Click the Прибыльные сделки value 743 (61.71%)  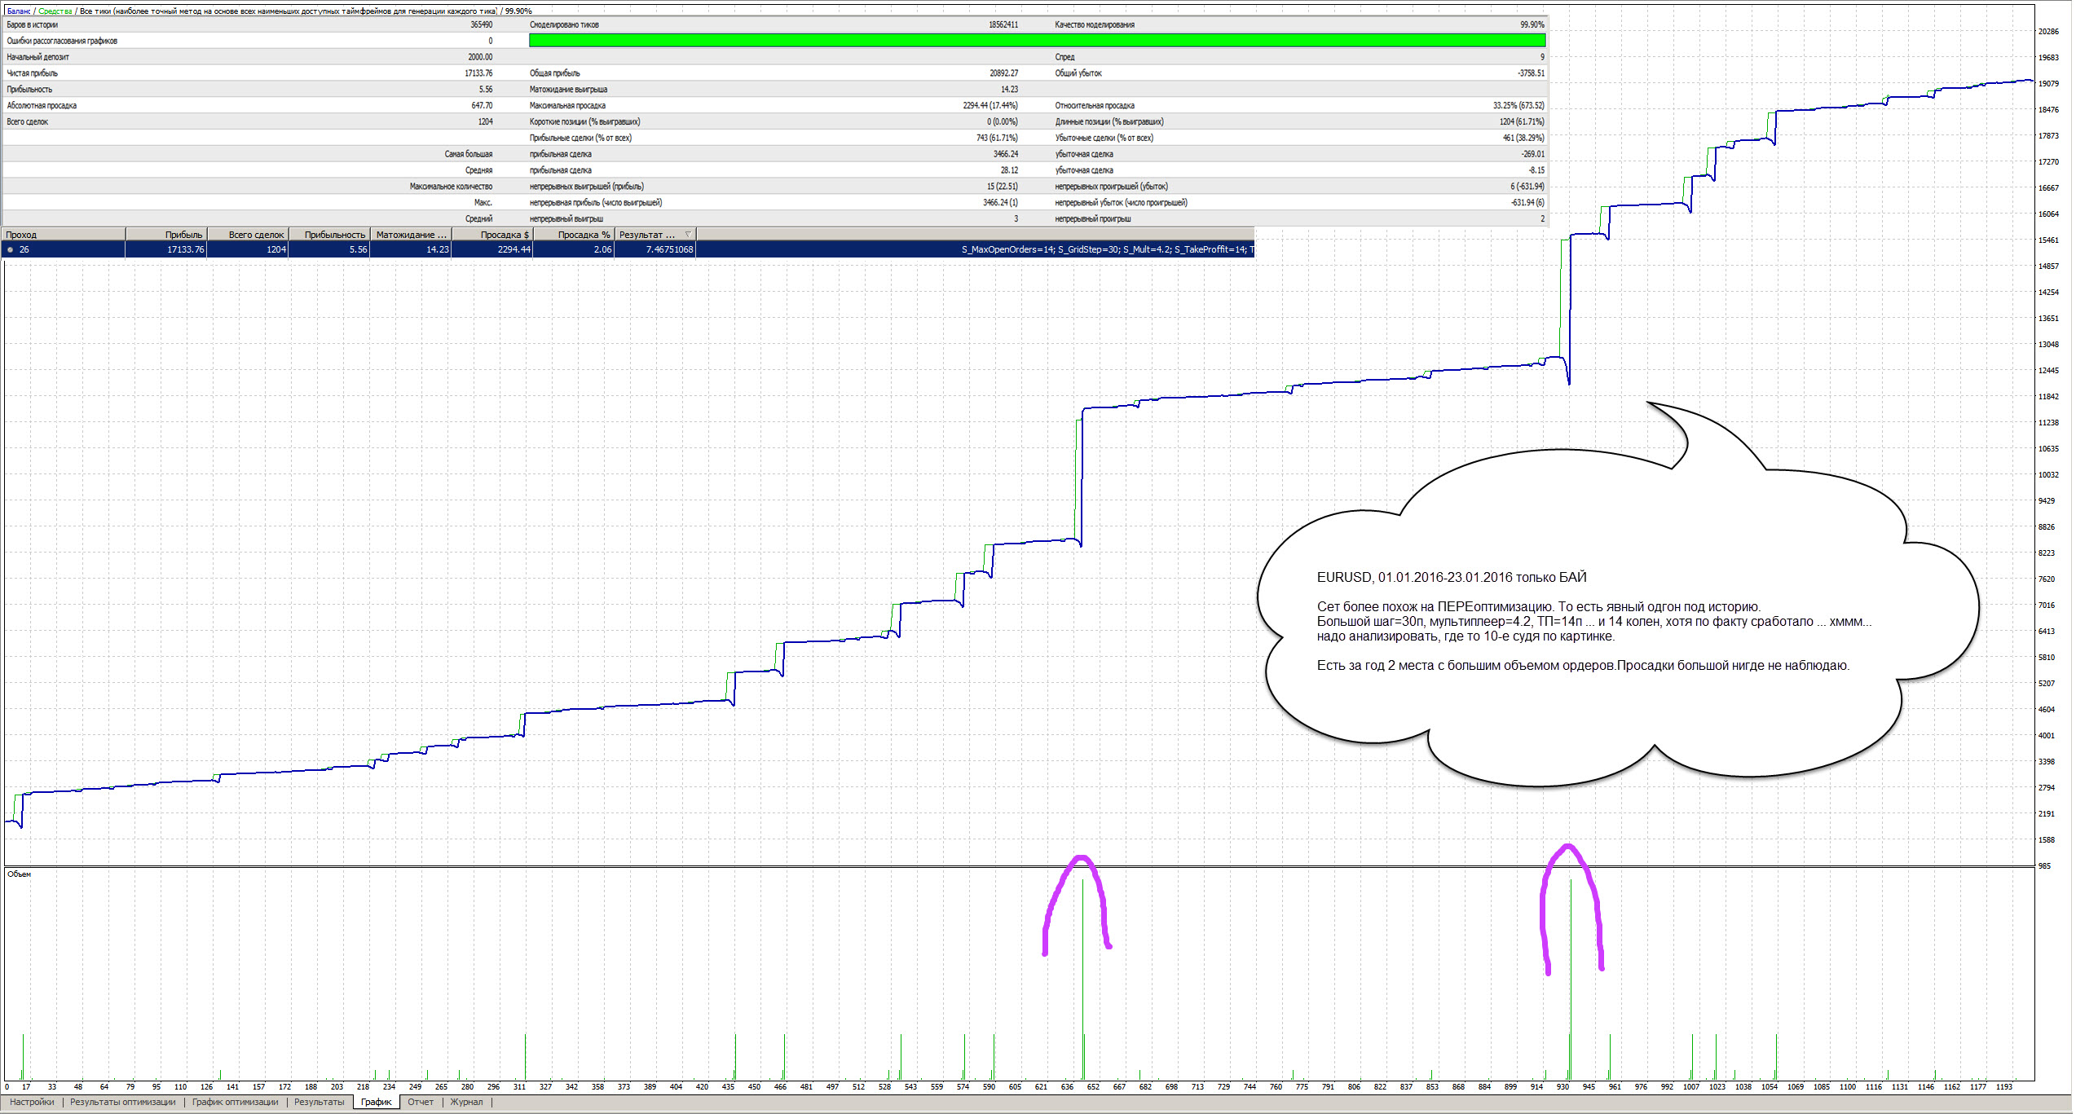[997, 138]
